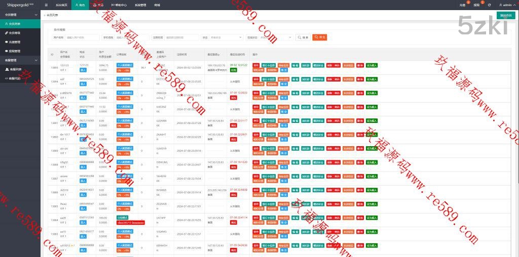This screenshot has height=257, width=519.
Task: Open 会员等级 in the sidebar
Action: pos(15,33)
